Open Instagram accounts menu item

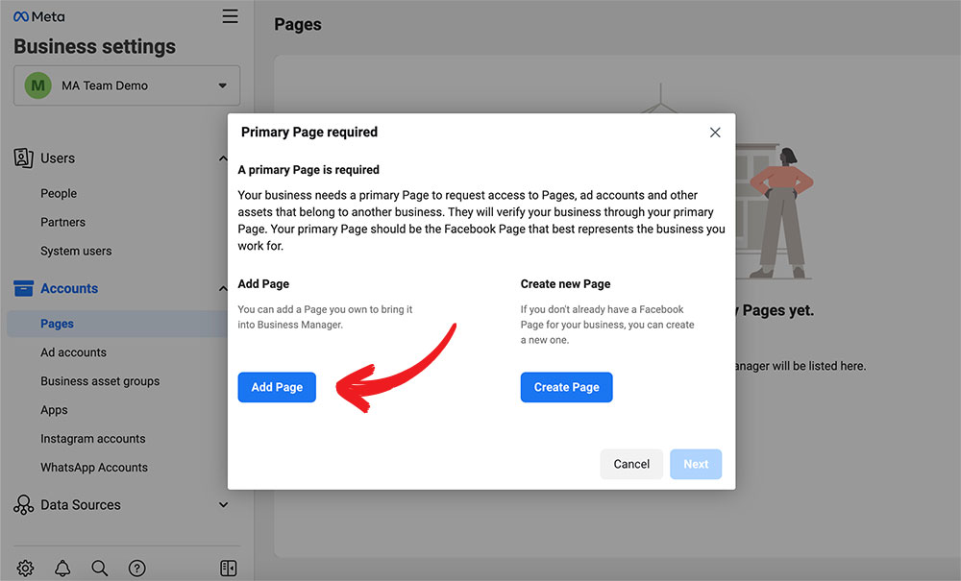[x=92, y=439]
